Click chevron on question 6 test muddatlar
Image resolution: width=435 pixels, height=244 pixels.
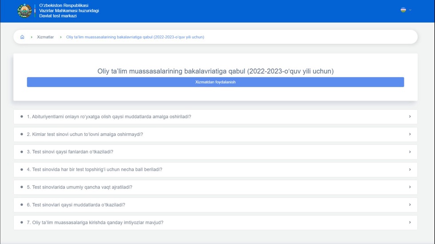point(410,205)
